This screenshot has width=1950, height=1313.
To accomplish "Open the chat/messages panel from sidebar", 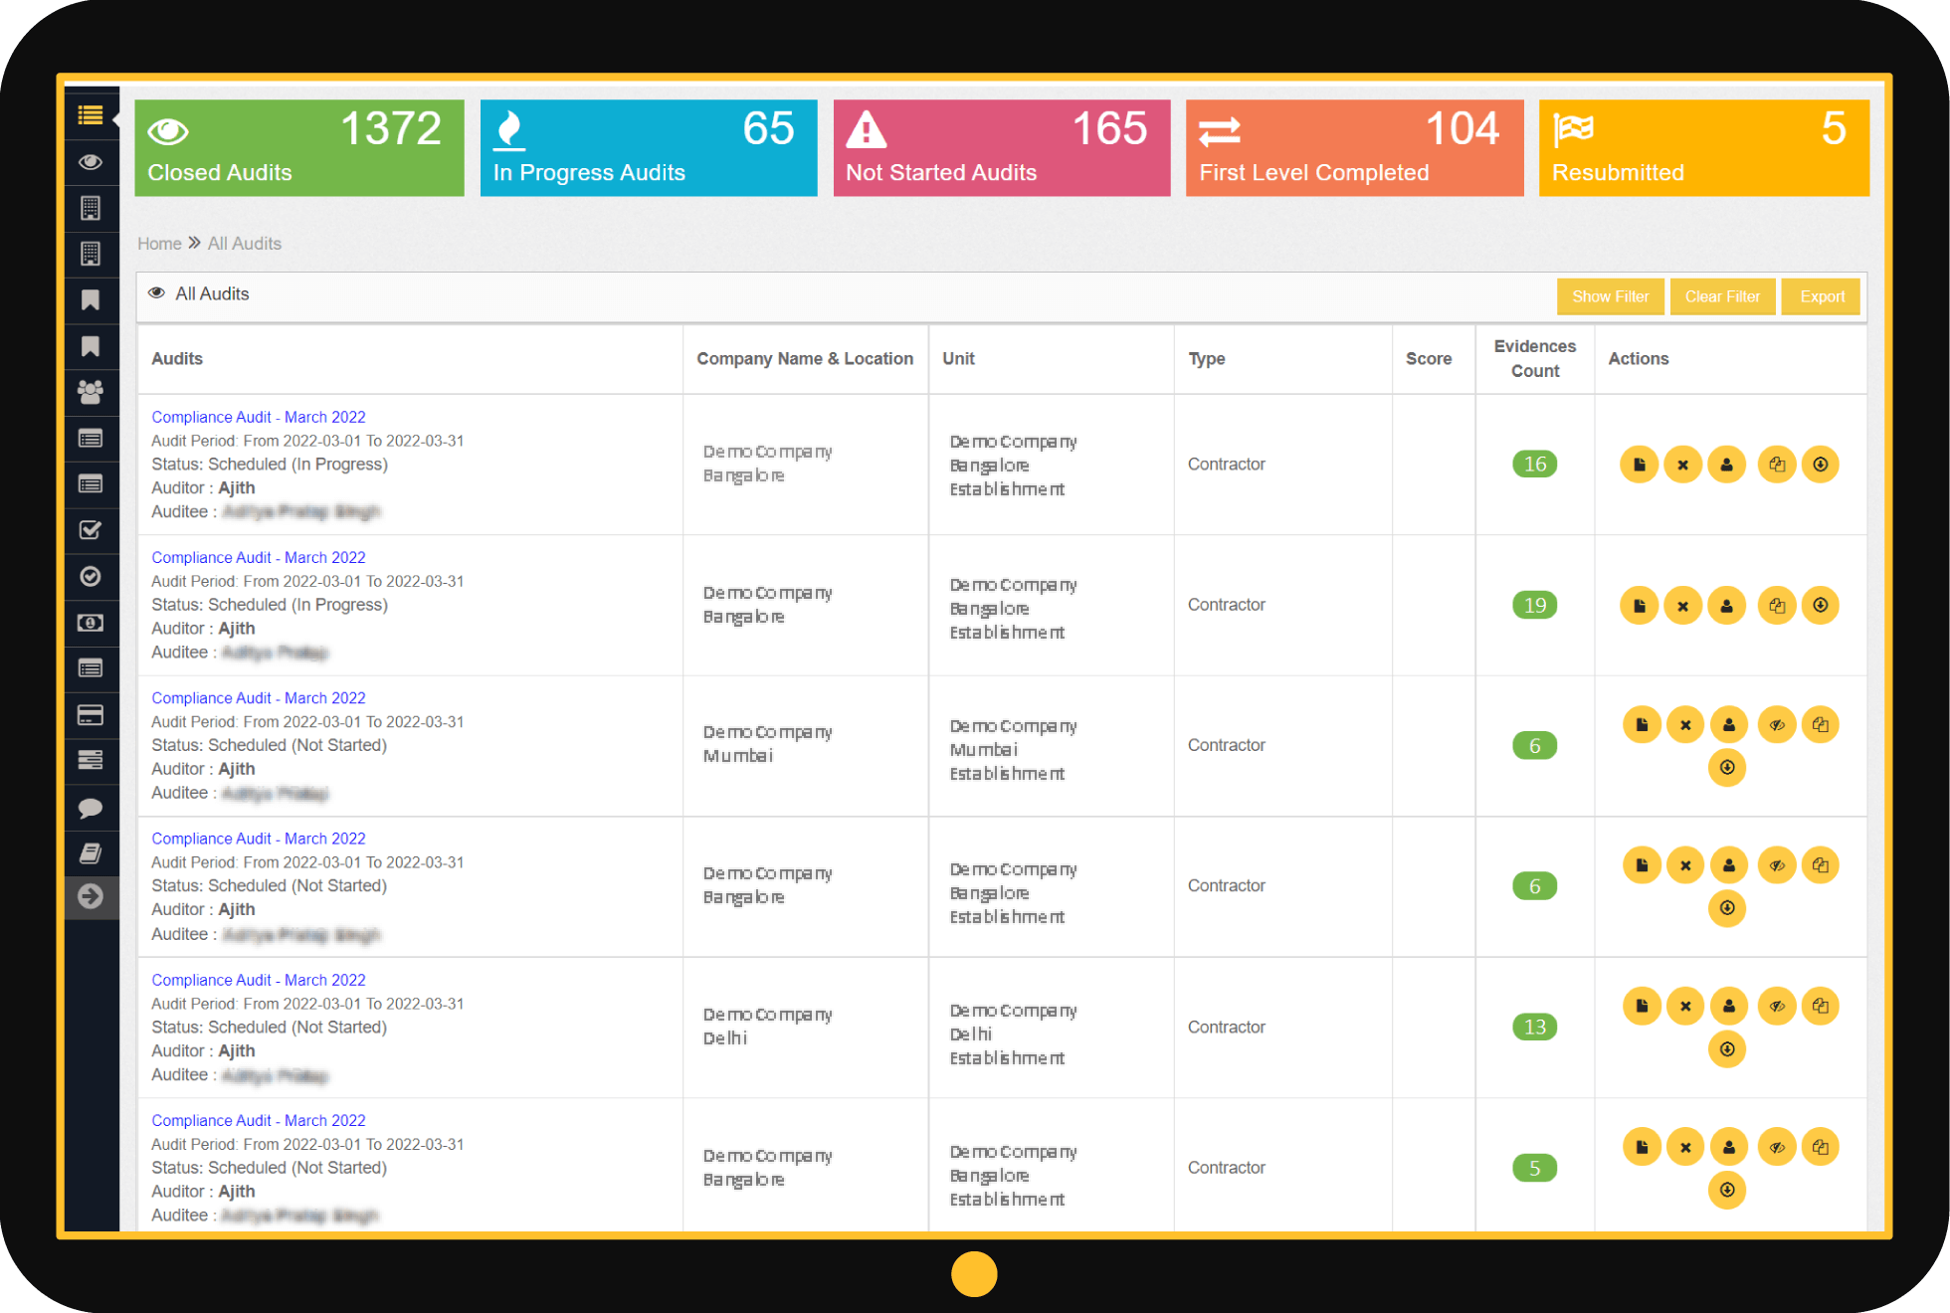I will pyautogui.click(x=91, y=809).
